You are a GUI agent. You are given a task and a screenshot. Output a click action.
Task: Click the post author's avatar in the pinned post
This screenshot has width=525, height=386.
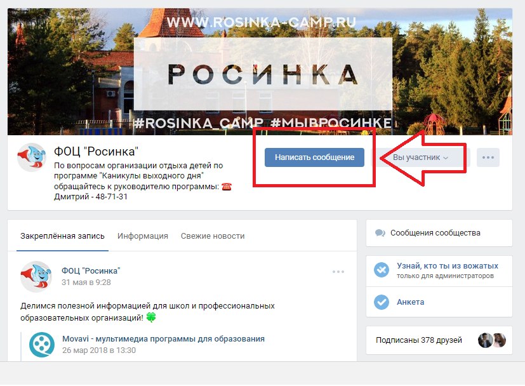pyautogui.click(x=36, y=277)
